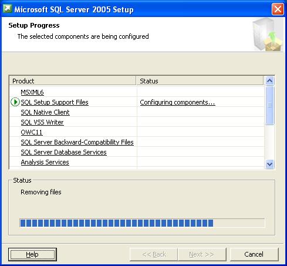Image resolution: width=287 pixels, height=266 pixels.
Task: Click the Removing files status text
Action: pyautogui.click(x=41, y=192)
